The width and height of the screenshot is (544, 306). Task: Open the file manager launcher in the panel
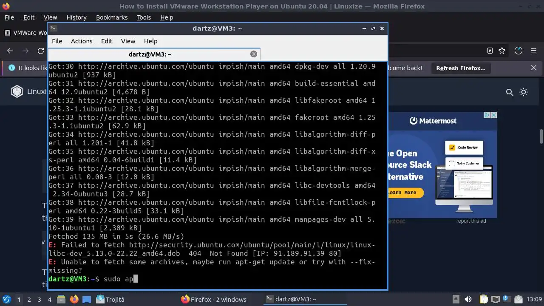[x=61, y=300]
